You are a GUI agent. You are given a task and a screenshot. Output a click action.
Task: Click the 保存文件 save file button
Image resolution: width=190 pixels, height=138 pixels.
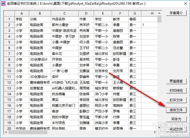176,110
